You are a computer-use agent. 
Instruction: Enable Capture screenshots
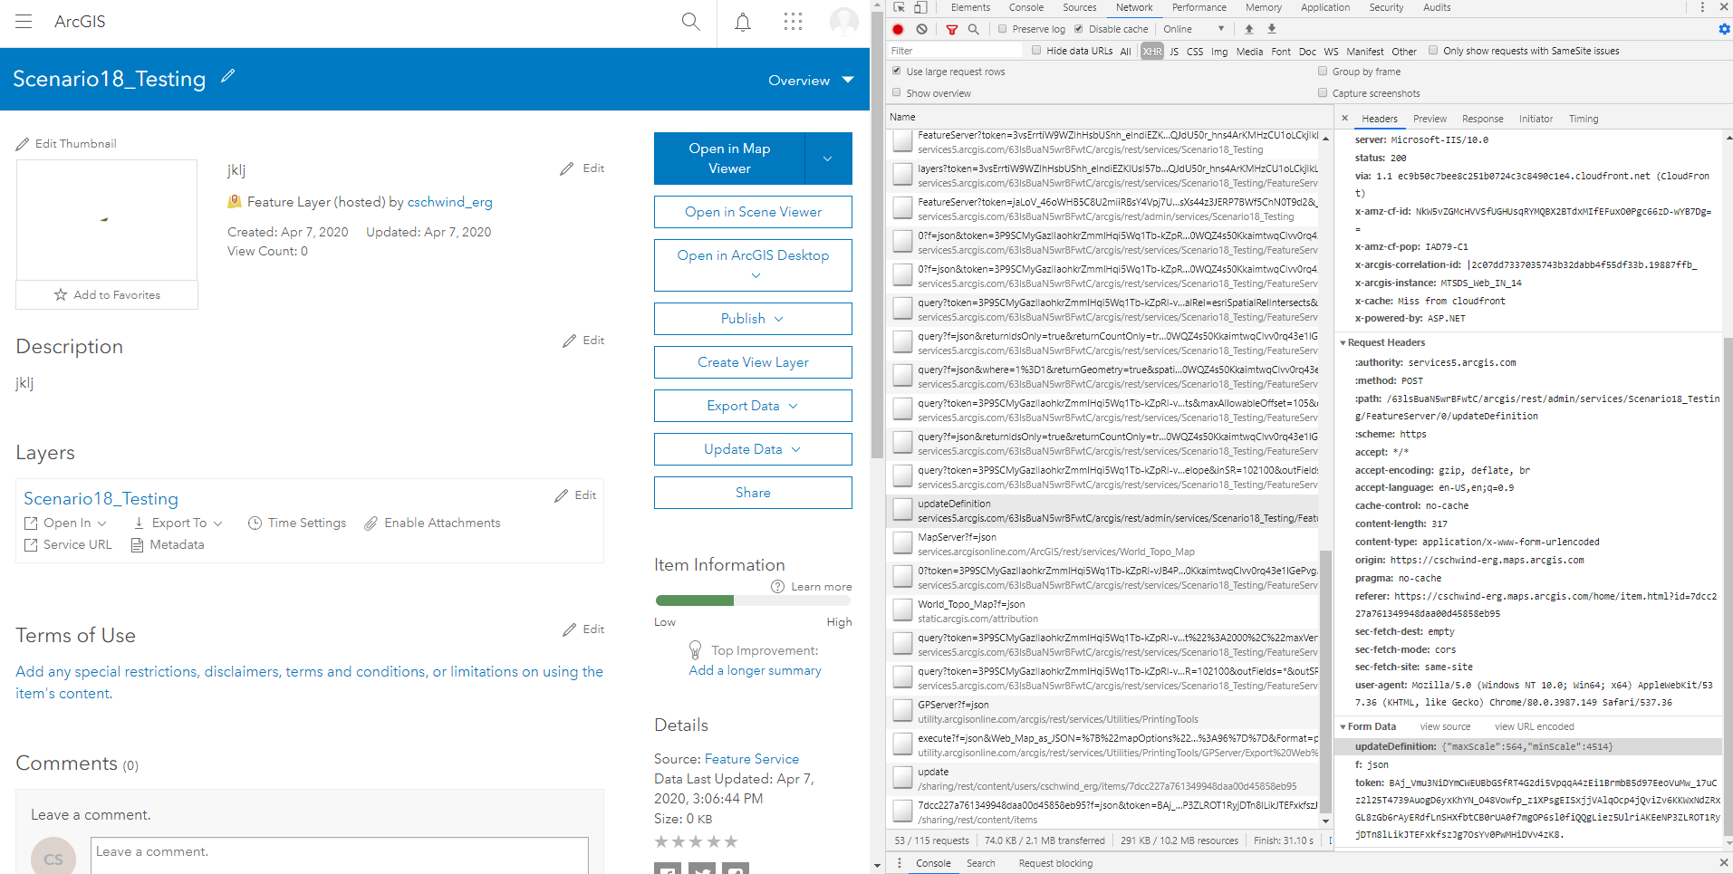[x=1323, y=92]
